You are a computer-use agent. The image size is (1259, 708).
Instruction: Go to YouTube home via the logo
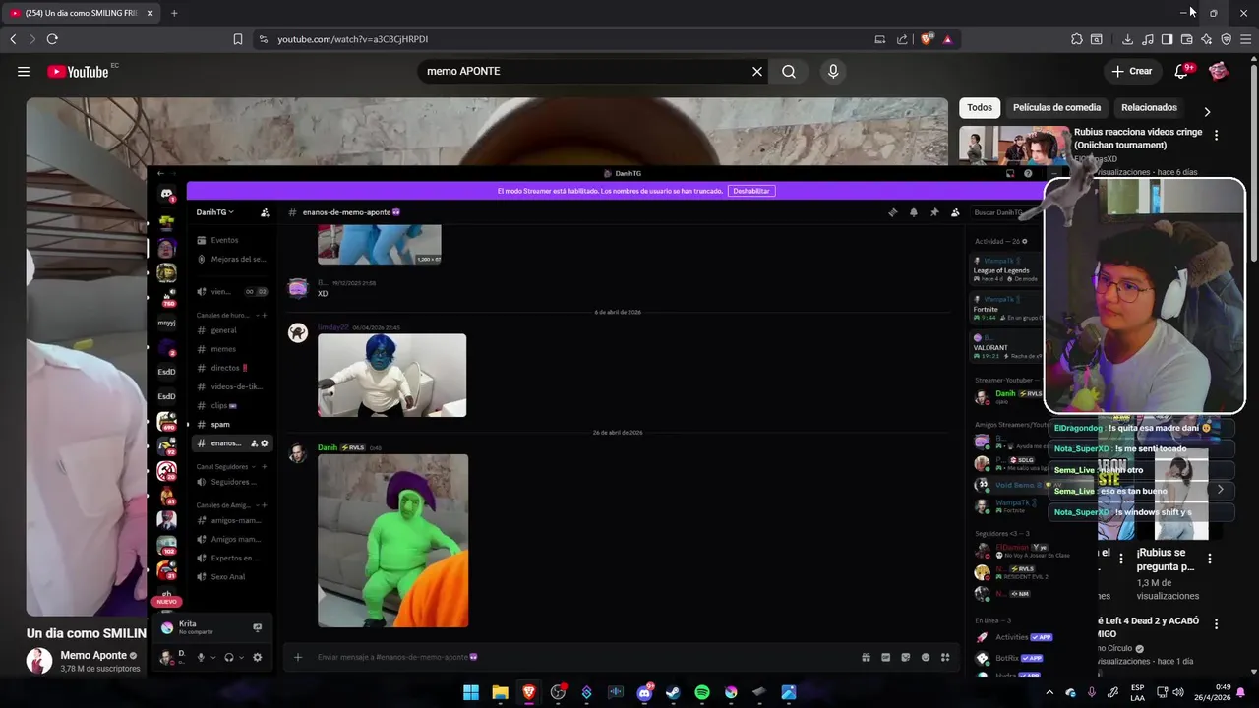pos(78,71)
